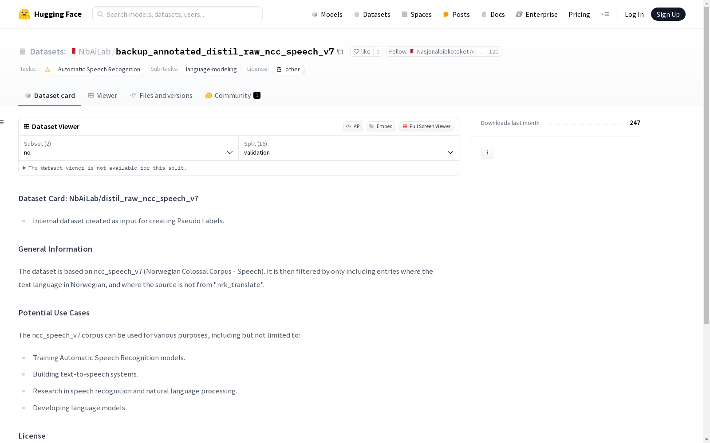The width and height of the screenshot is (710, 443).
Task: Open the NbAiLab organization link
Action: pos(95,51)
